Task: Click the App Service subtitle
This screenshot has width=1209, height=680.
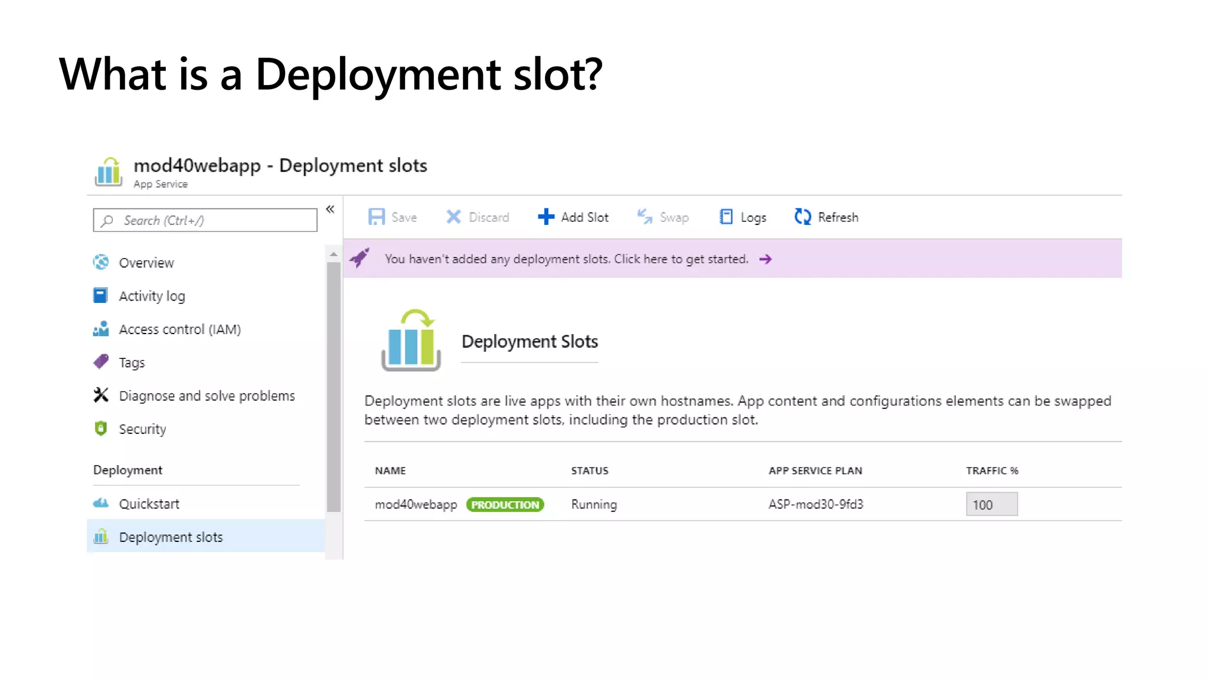Action: click(x=161, y=184)
